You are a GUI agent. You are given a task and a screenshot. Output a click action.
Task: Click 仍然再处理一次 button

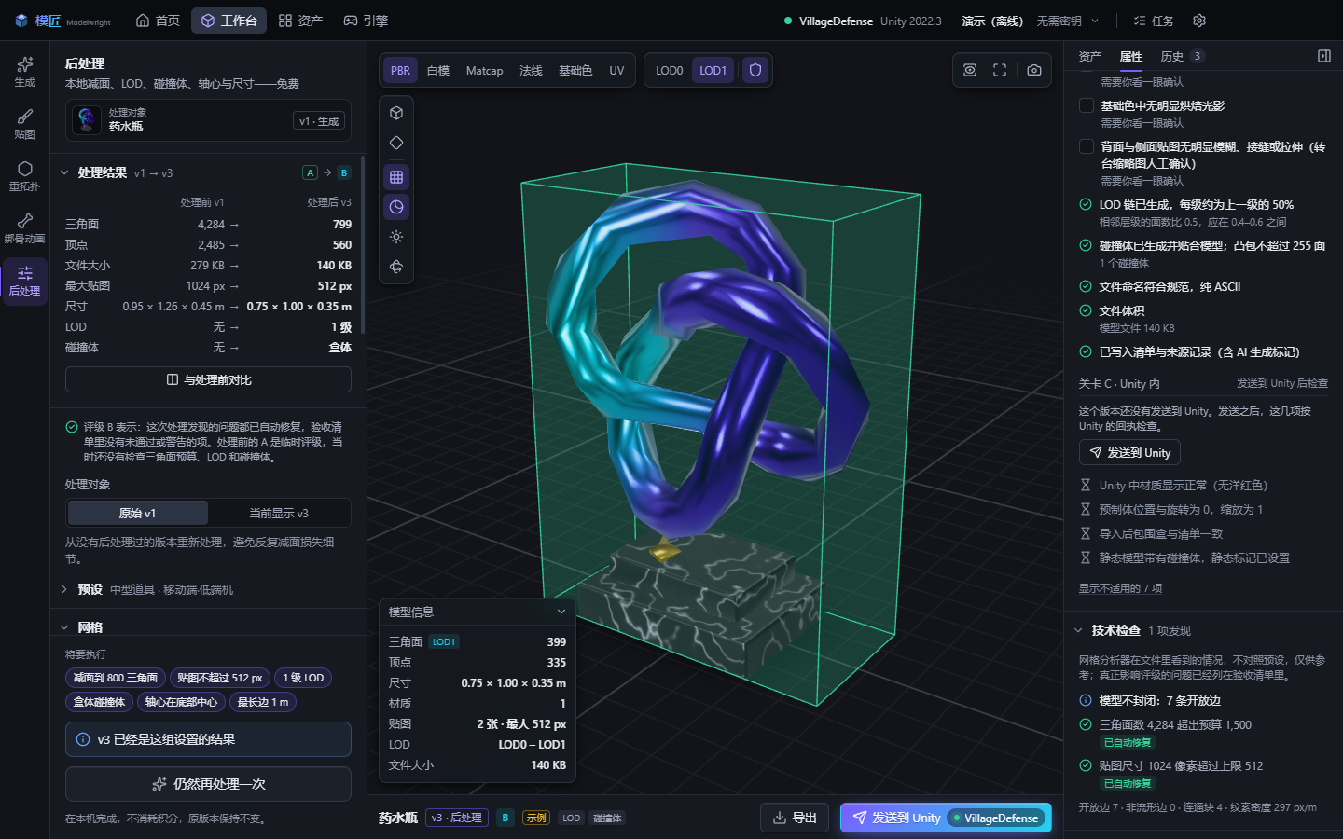208,784
